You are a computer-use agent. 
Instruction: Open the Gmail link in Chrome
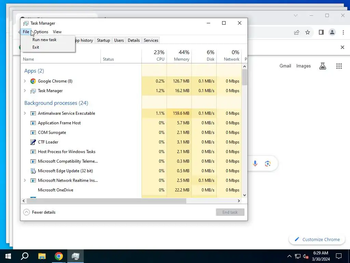285,66
